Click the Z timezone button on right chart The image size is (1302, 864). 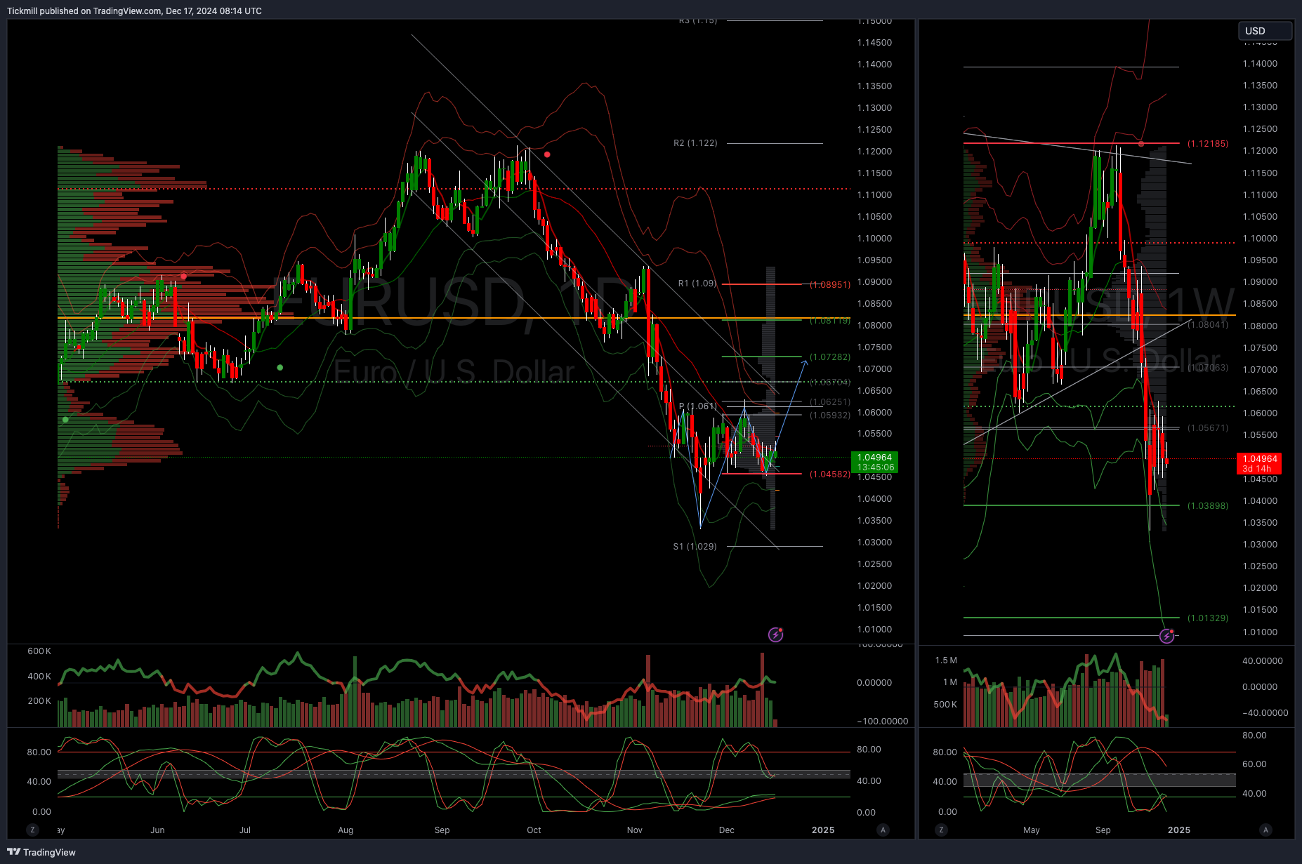pos(941,830)
